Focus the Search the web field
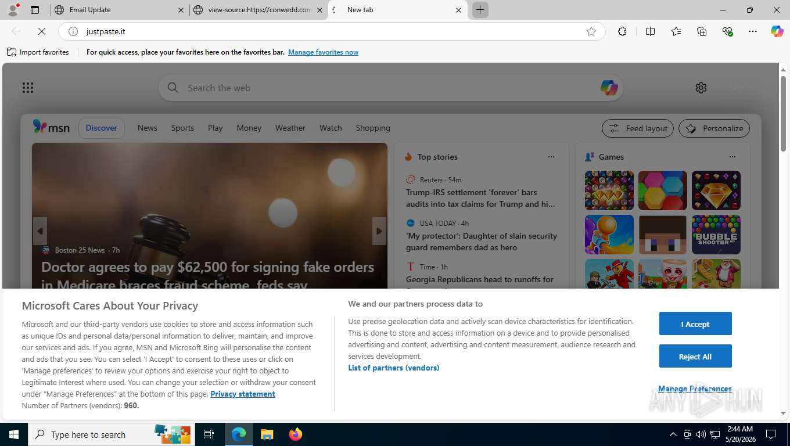The height and width of the screenshot is (446, 790). 390,88
